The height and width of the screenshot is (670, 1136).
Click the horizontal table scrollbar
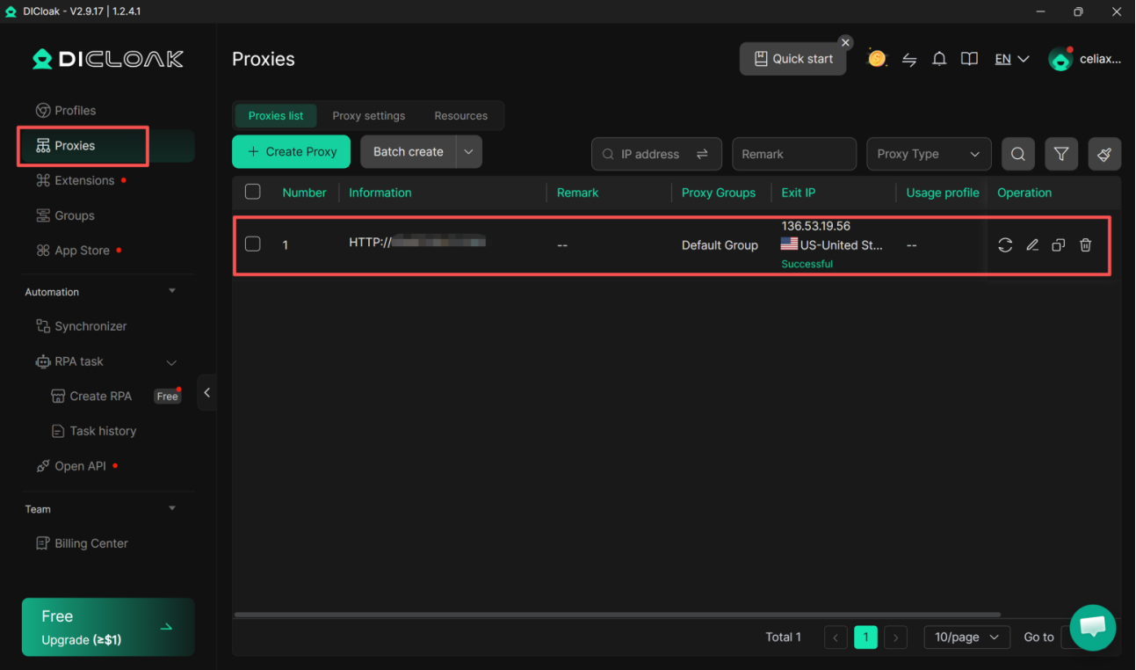click(x=618, y=615)
